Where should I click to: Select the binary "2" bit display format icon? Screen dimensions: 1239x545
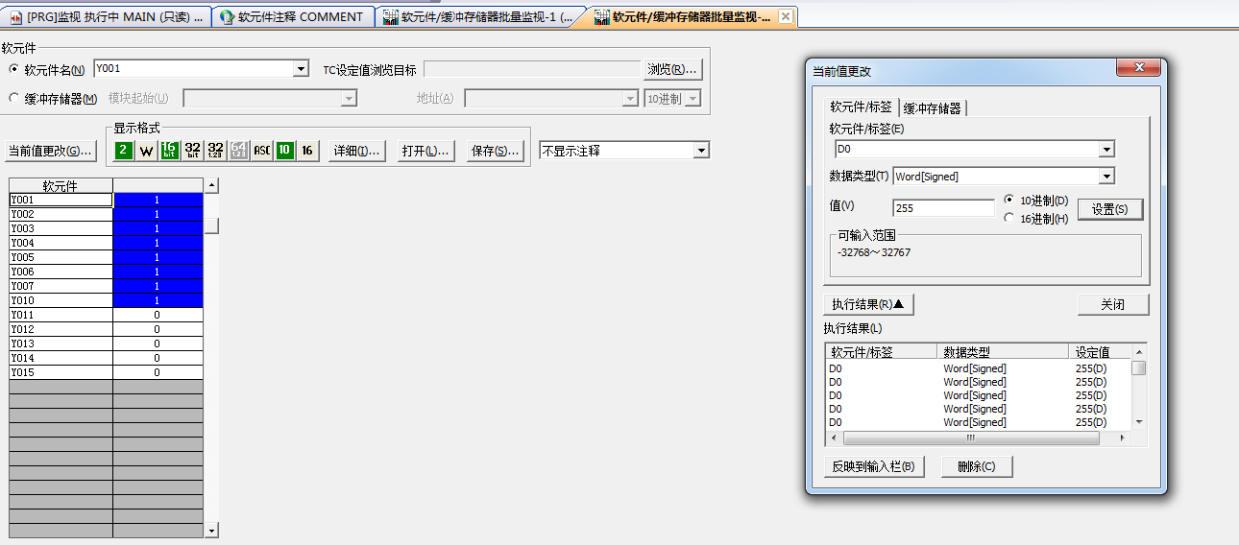click(x=124, y=151)
